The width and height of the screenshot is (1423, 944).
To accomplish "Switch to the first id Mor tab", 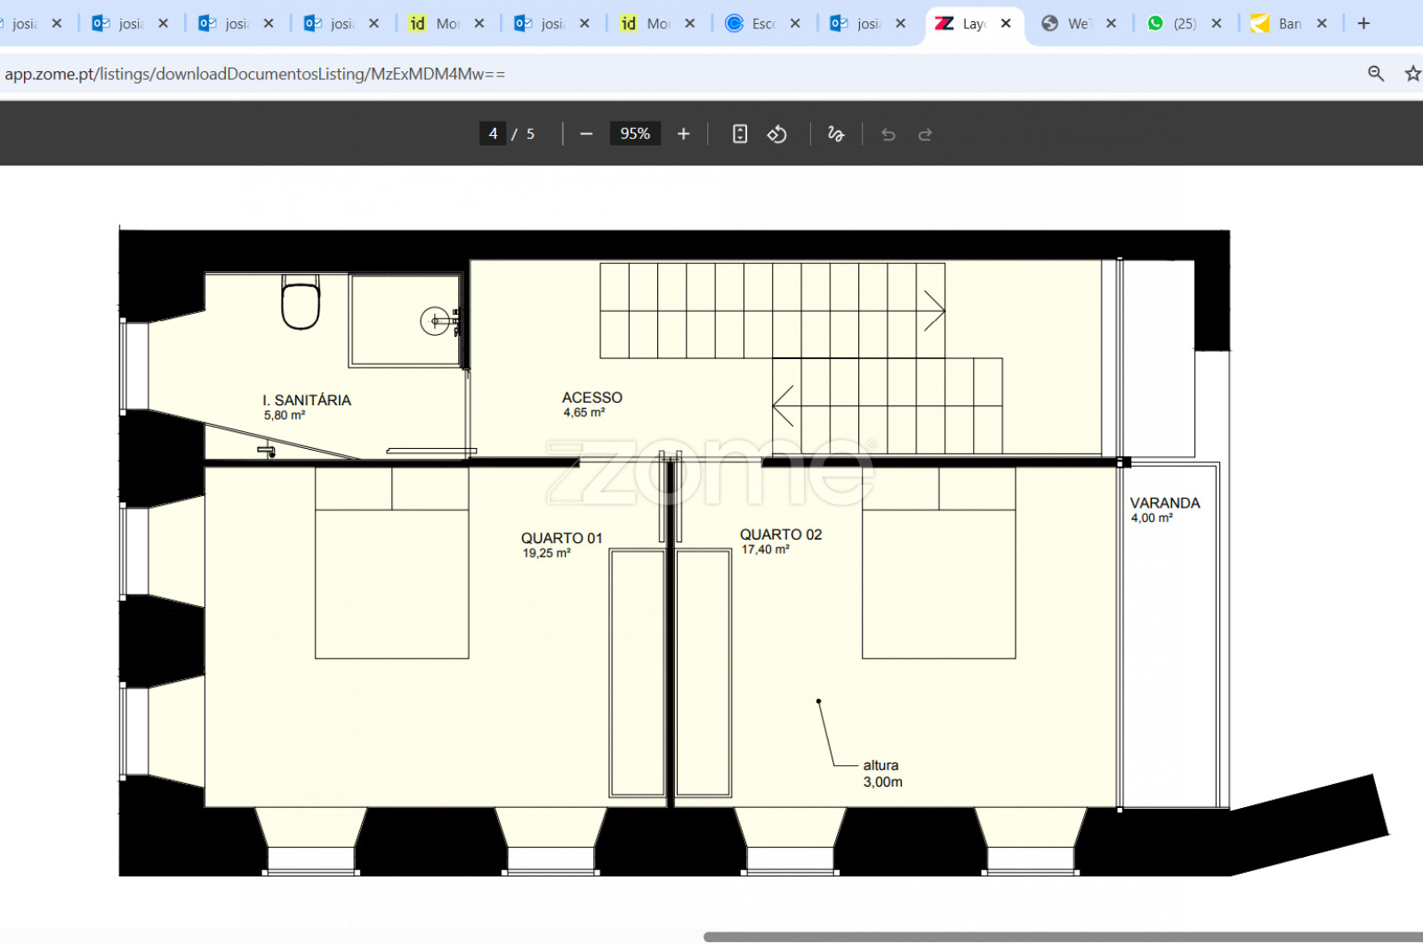I will (436, 23).
